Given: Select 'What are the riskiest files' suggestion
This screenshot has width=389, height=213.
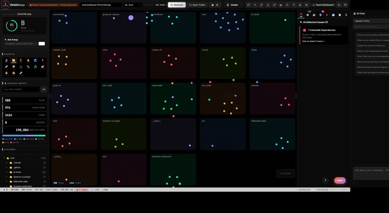Looking at the screenshot, I should (x=372, y=40).
